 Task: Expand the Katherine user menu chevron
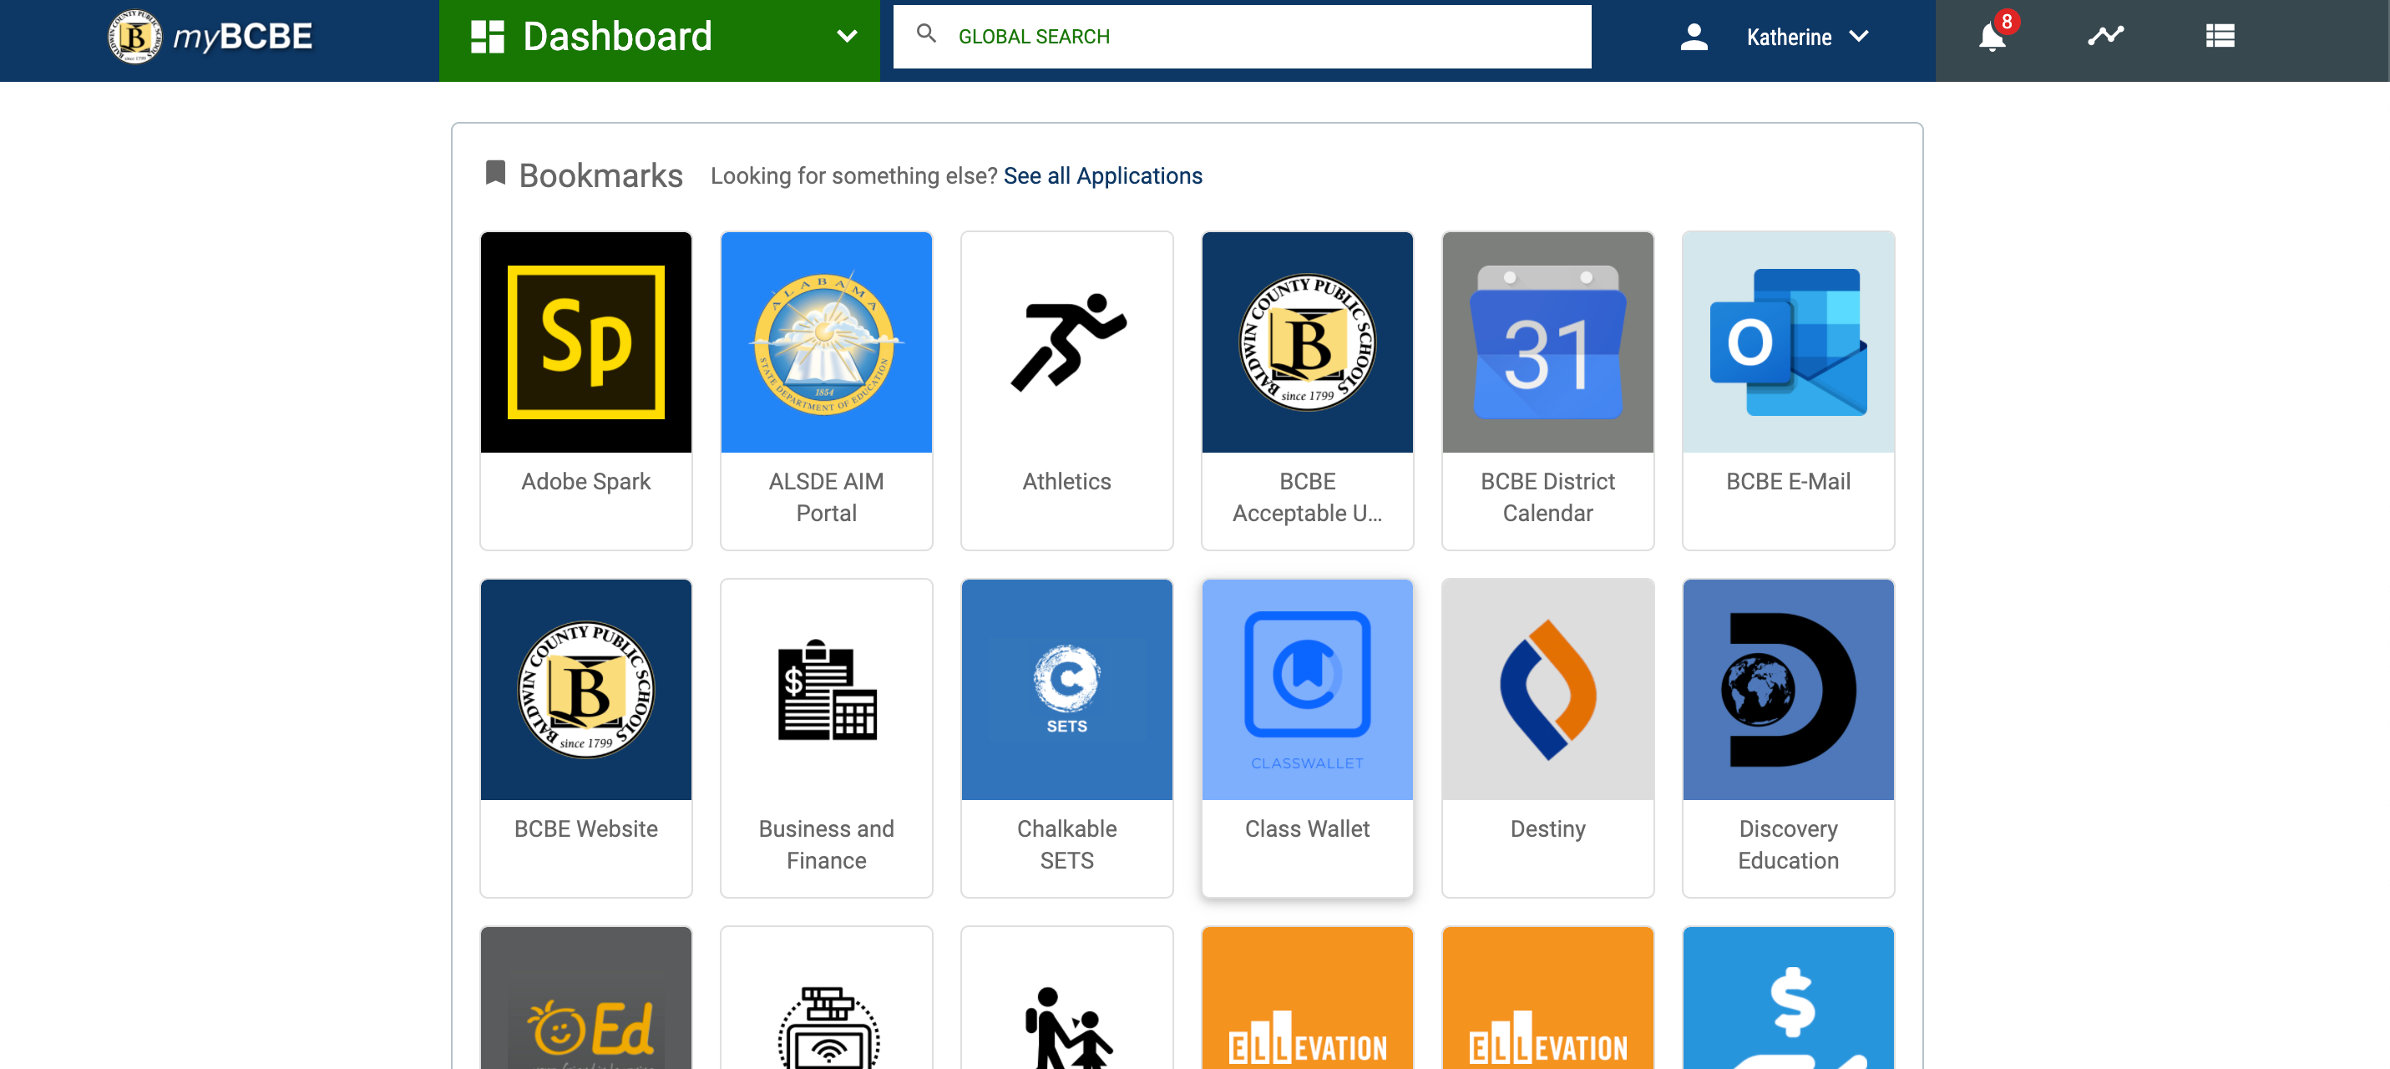1858,36
